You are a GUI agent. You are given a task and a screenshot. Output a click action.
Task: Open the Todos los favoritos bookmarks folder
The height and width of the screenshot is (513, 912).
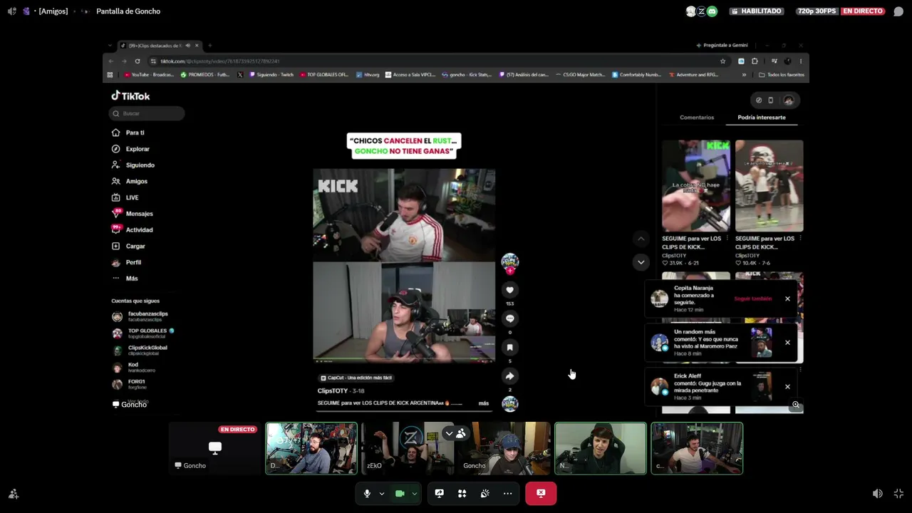click(782, 75)
